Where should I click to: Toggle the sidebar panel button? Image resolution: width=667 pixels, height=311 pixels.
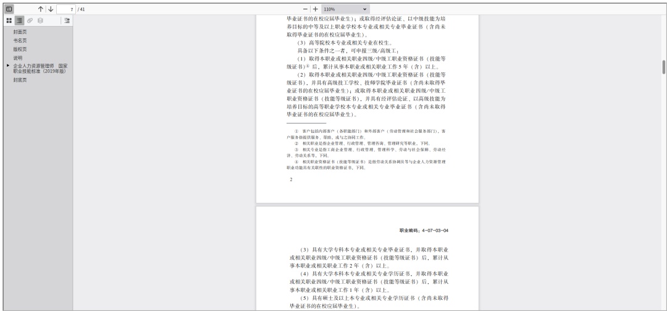click(x=9, y=9)
